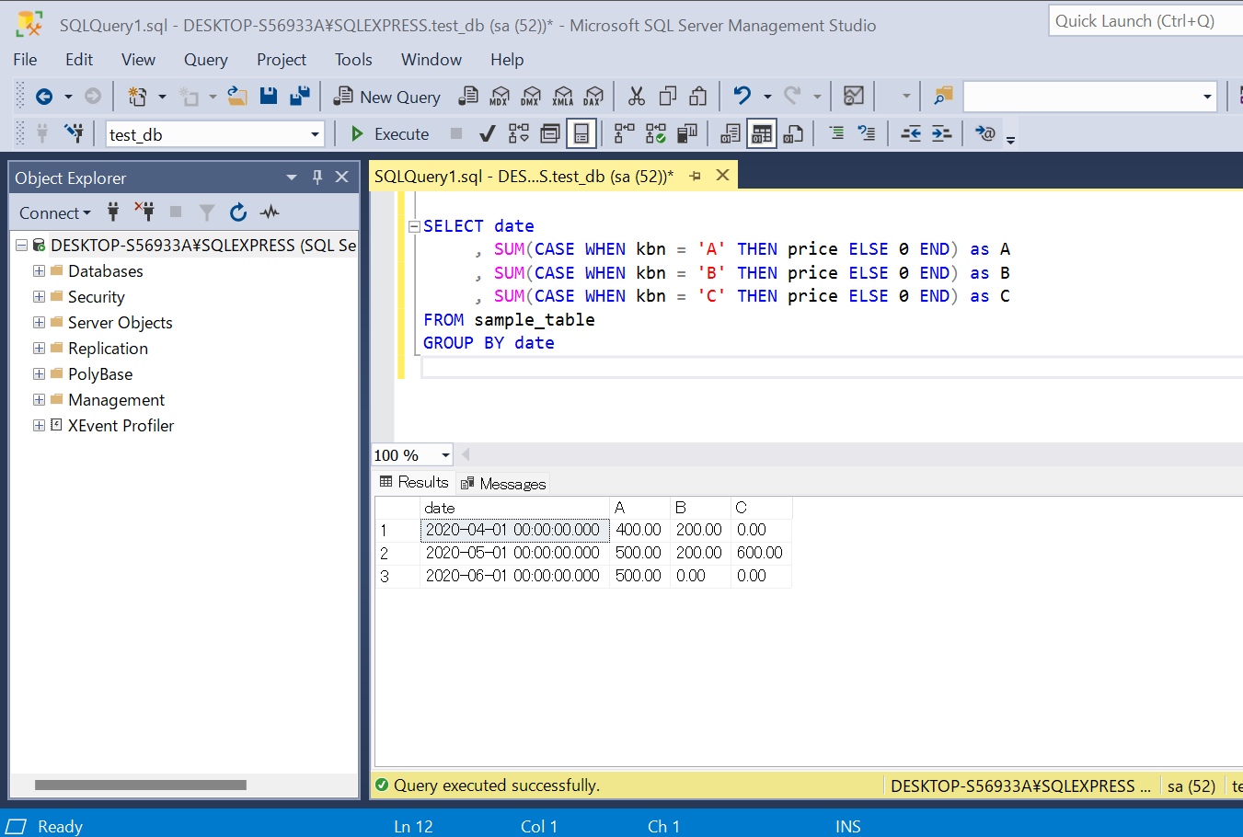Click the Parse checkmark icon
Screen dimensions: 1243x837
(x=488, y=134)
